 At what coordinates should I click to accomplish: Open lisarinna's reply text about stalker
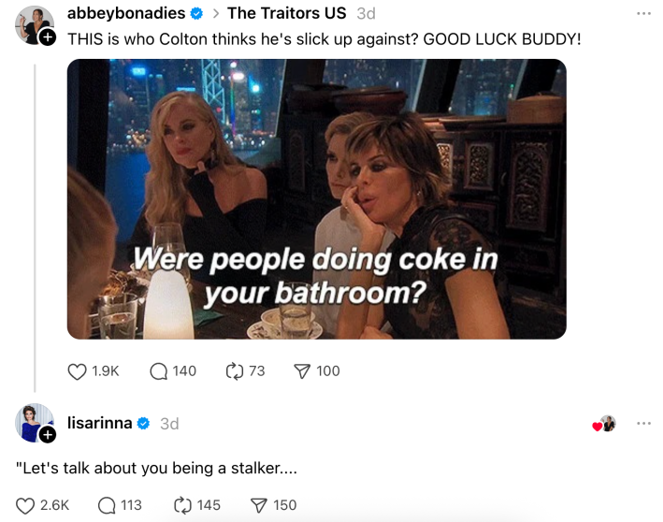(x=156, y=469)
